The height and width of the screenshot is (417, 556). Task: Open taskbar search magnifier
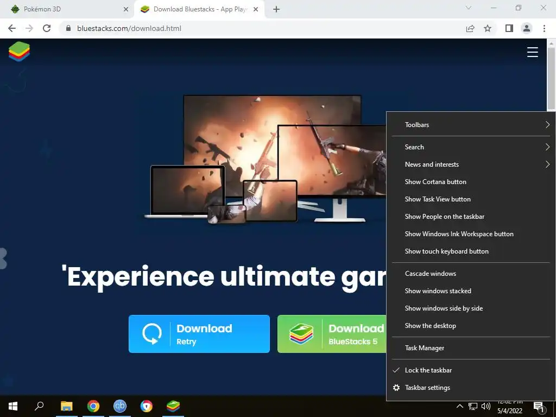(x=39, y=406)
